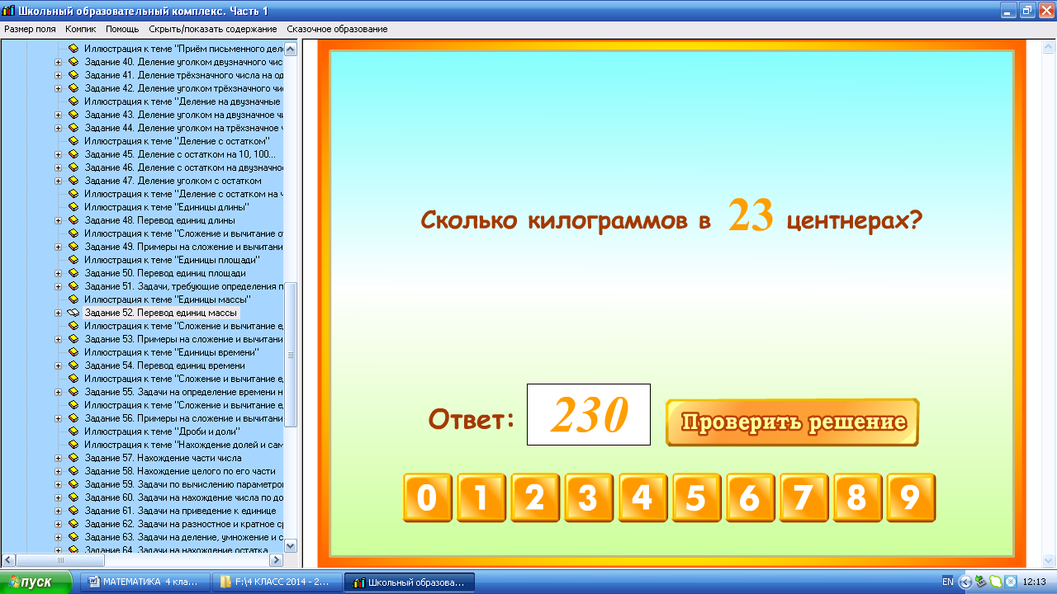Click digit button 5
1057x594 pixels.
pyautogui.click(x=696, y=497)
